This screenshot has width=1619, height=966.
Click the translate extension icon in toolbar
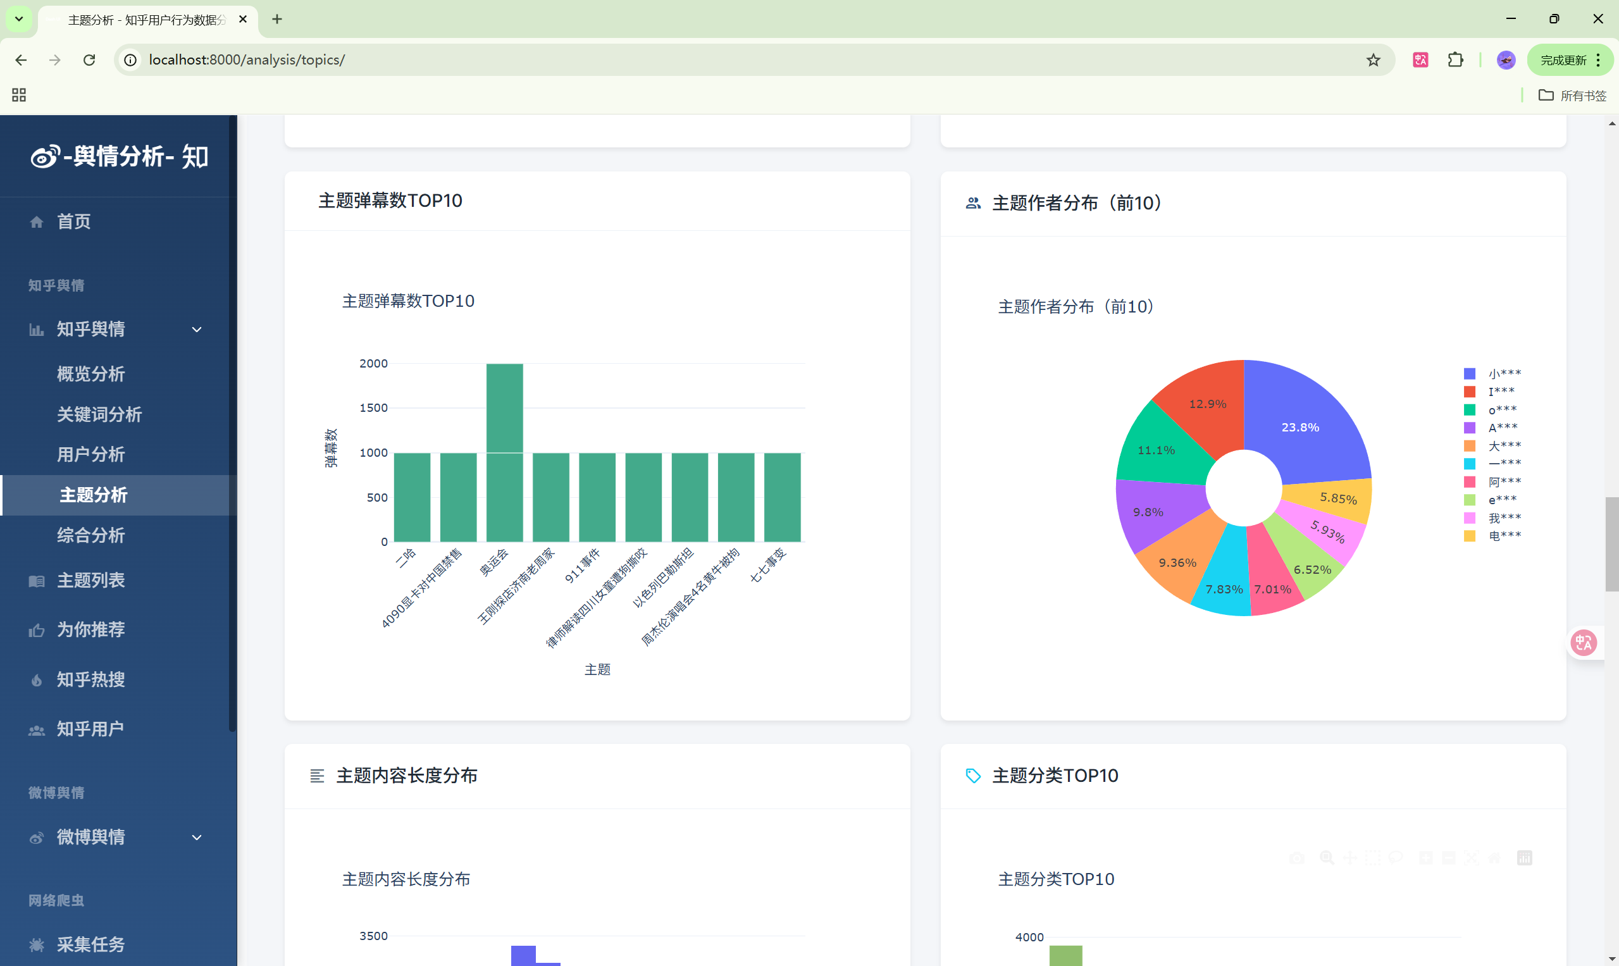tap(1420, 60)
